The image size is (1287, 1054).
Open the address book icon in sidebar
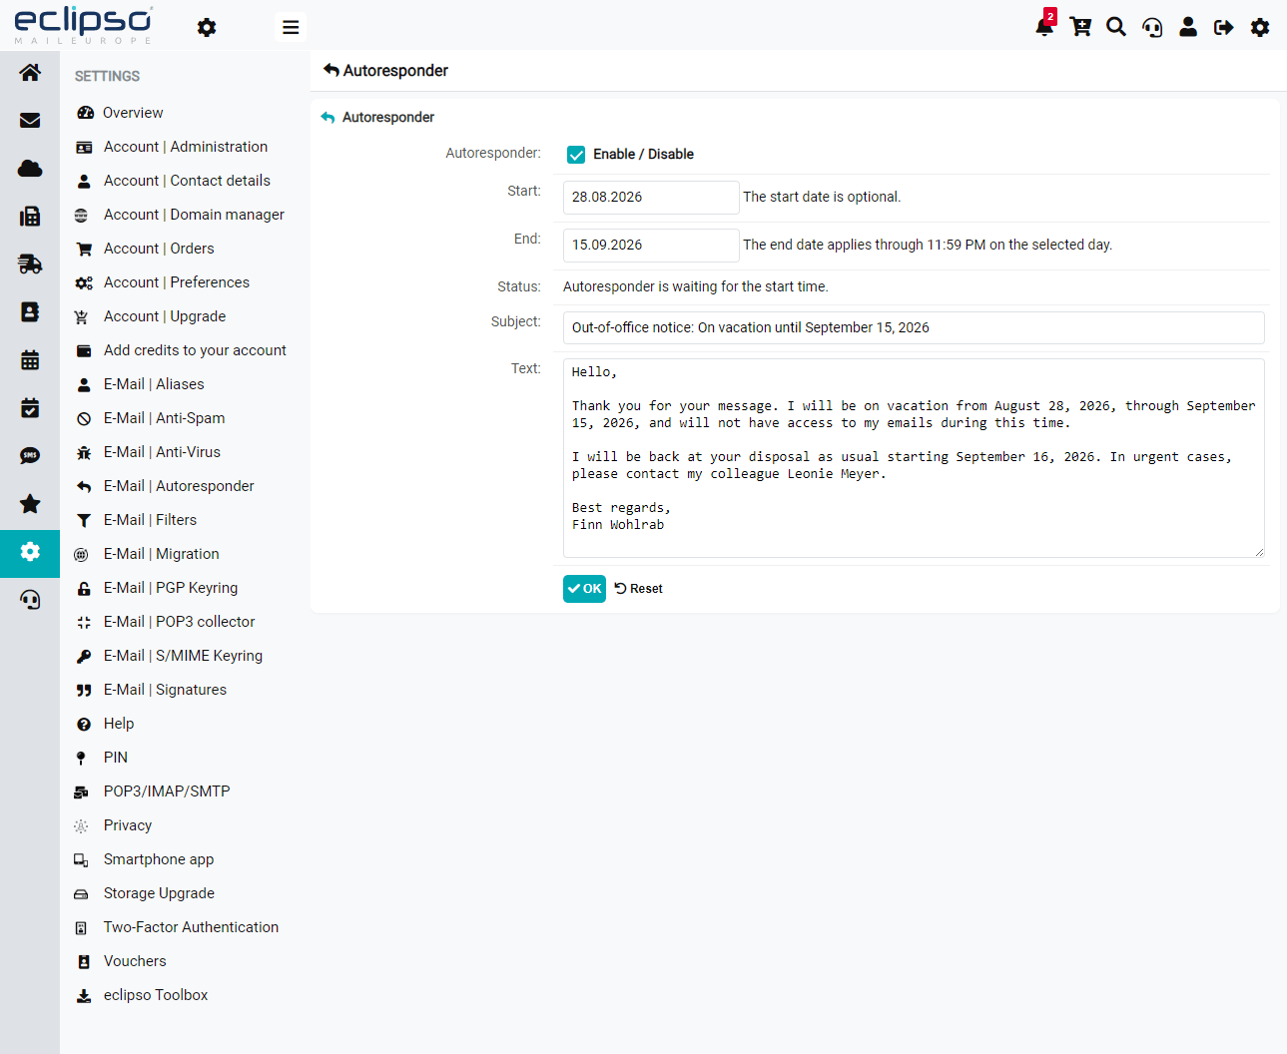pyautogui.click(x=30, y=312)
